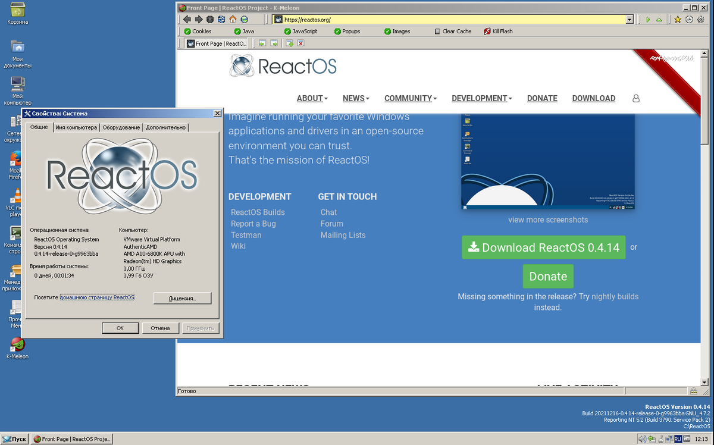Select the K-Meleon desktop shortcut

tap(18, 349)
